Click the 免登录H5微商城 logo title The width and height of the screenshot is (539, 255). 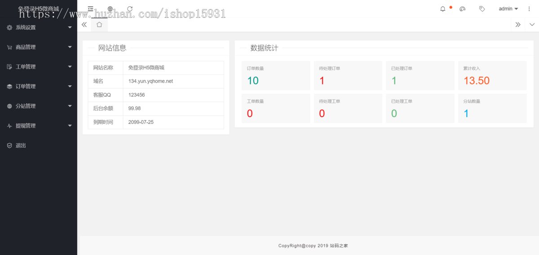39,9
